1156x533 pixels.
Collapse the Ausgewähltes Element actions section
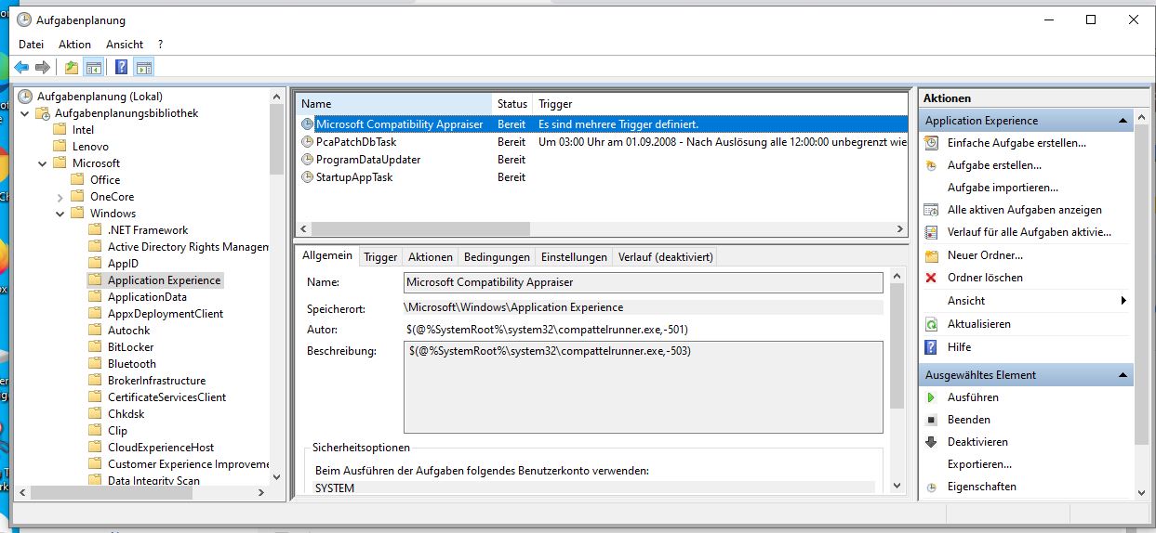pos(1123,375)
